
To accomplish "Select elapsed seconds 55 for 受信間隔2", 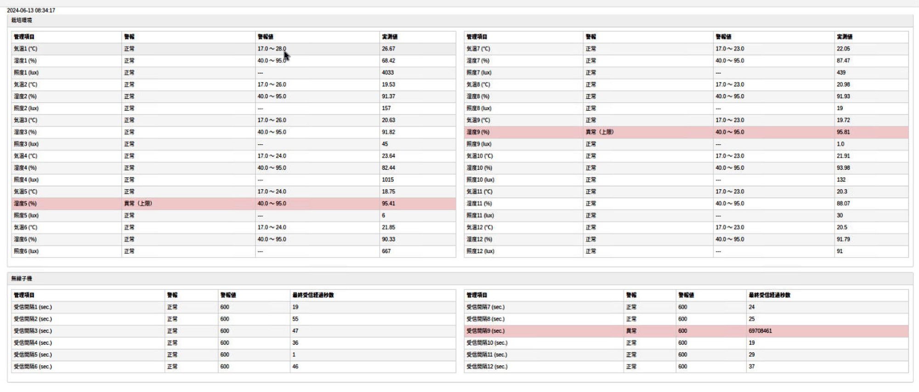I will click(295, 319).
